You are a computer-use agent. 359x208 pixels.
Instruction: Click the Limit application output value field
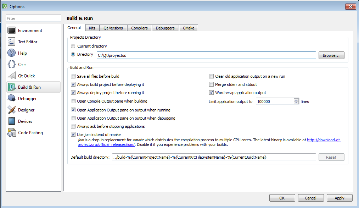[275, 102]
